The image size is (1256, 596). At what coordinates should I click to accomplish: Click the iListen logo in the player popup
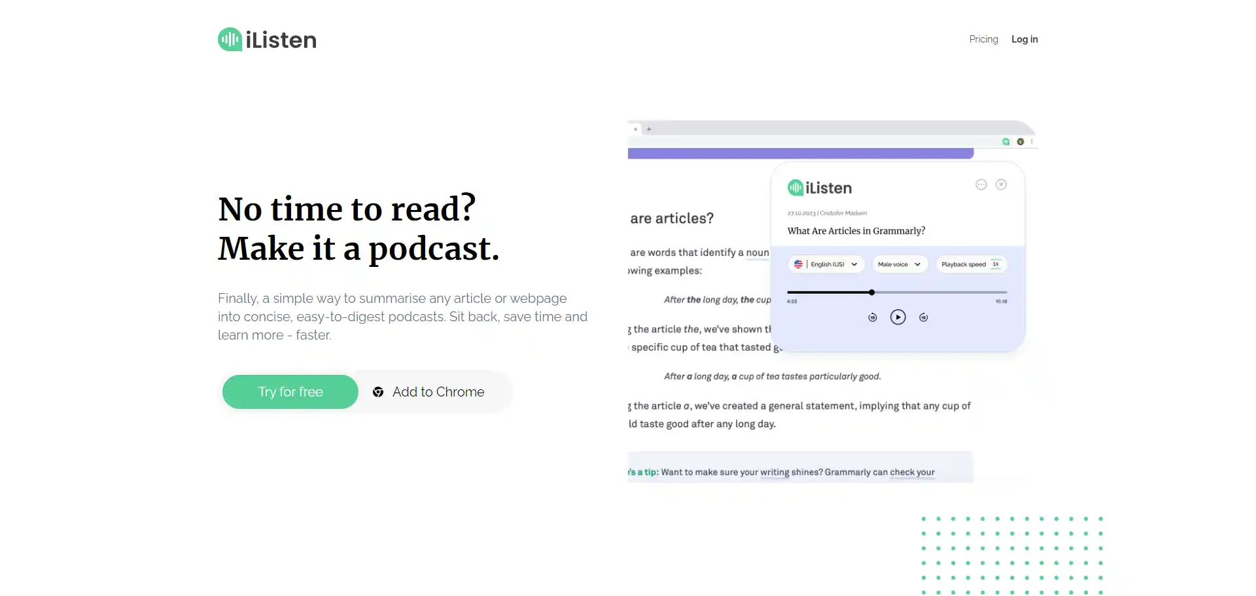(x=820, y=188)
